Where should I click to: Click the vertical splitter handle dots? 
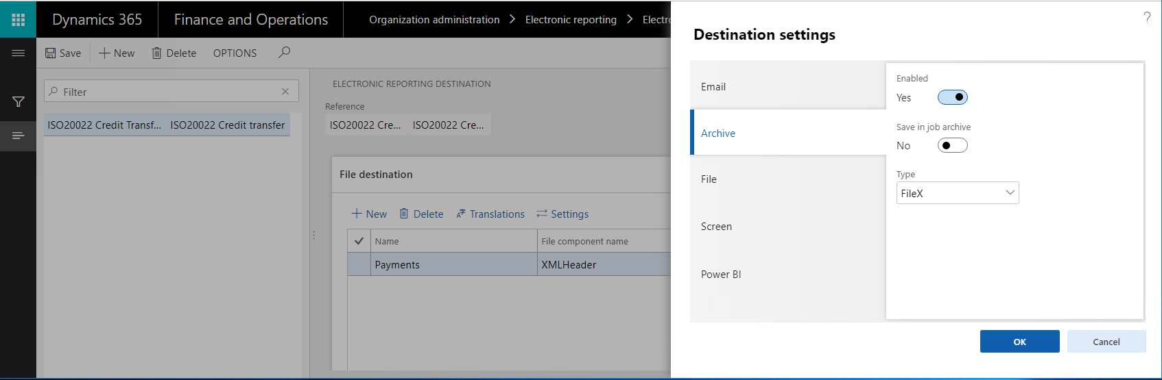click(313, 235)
